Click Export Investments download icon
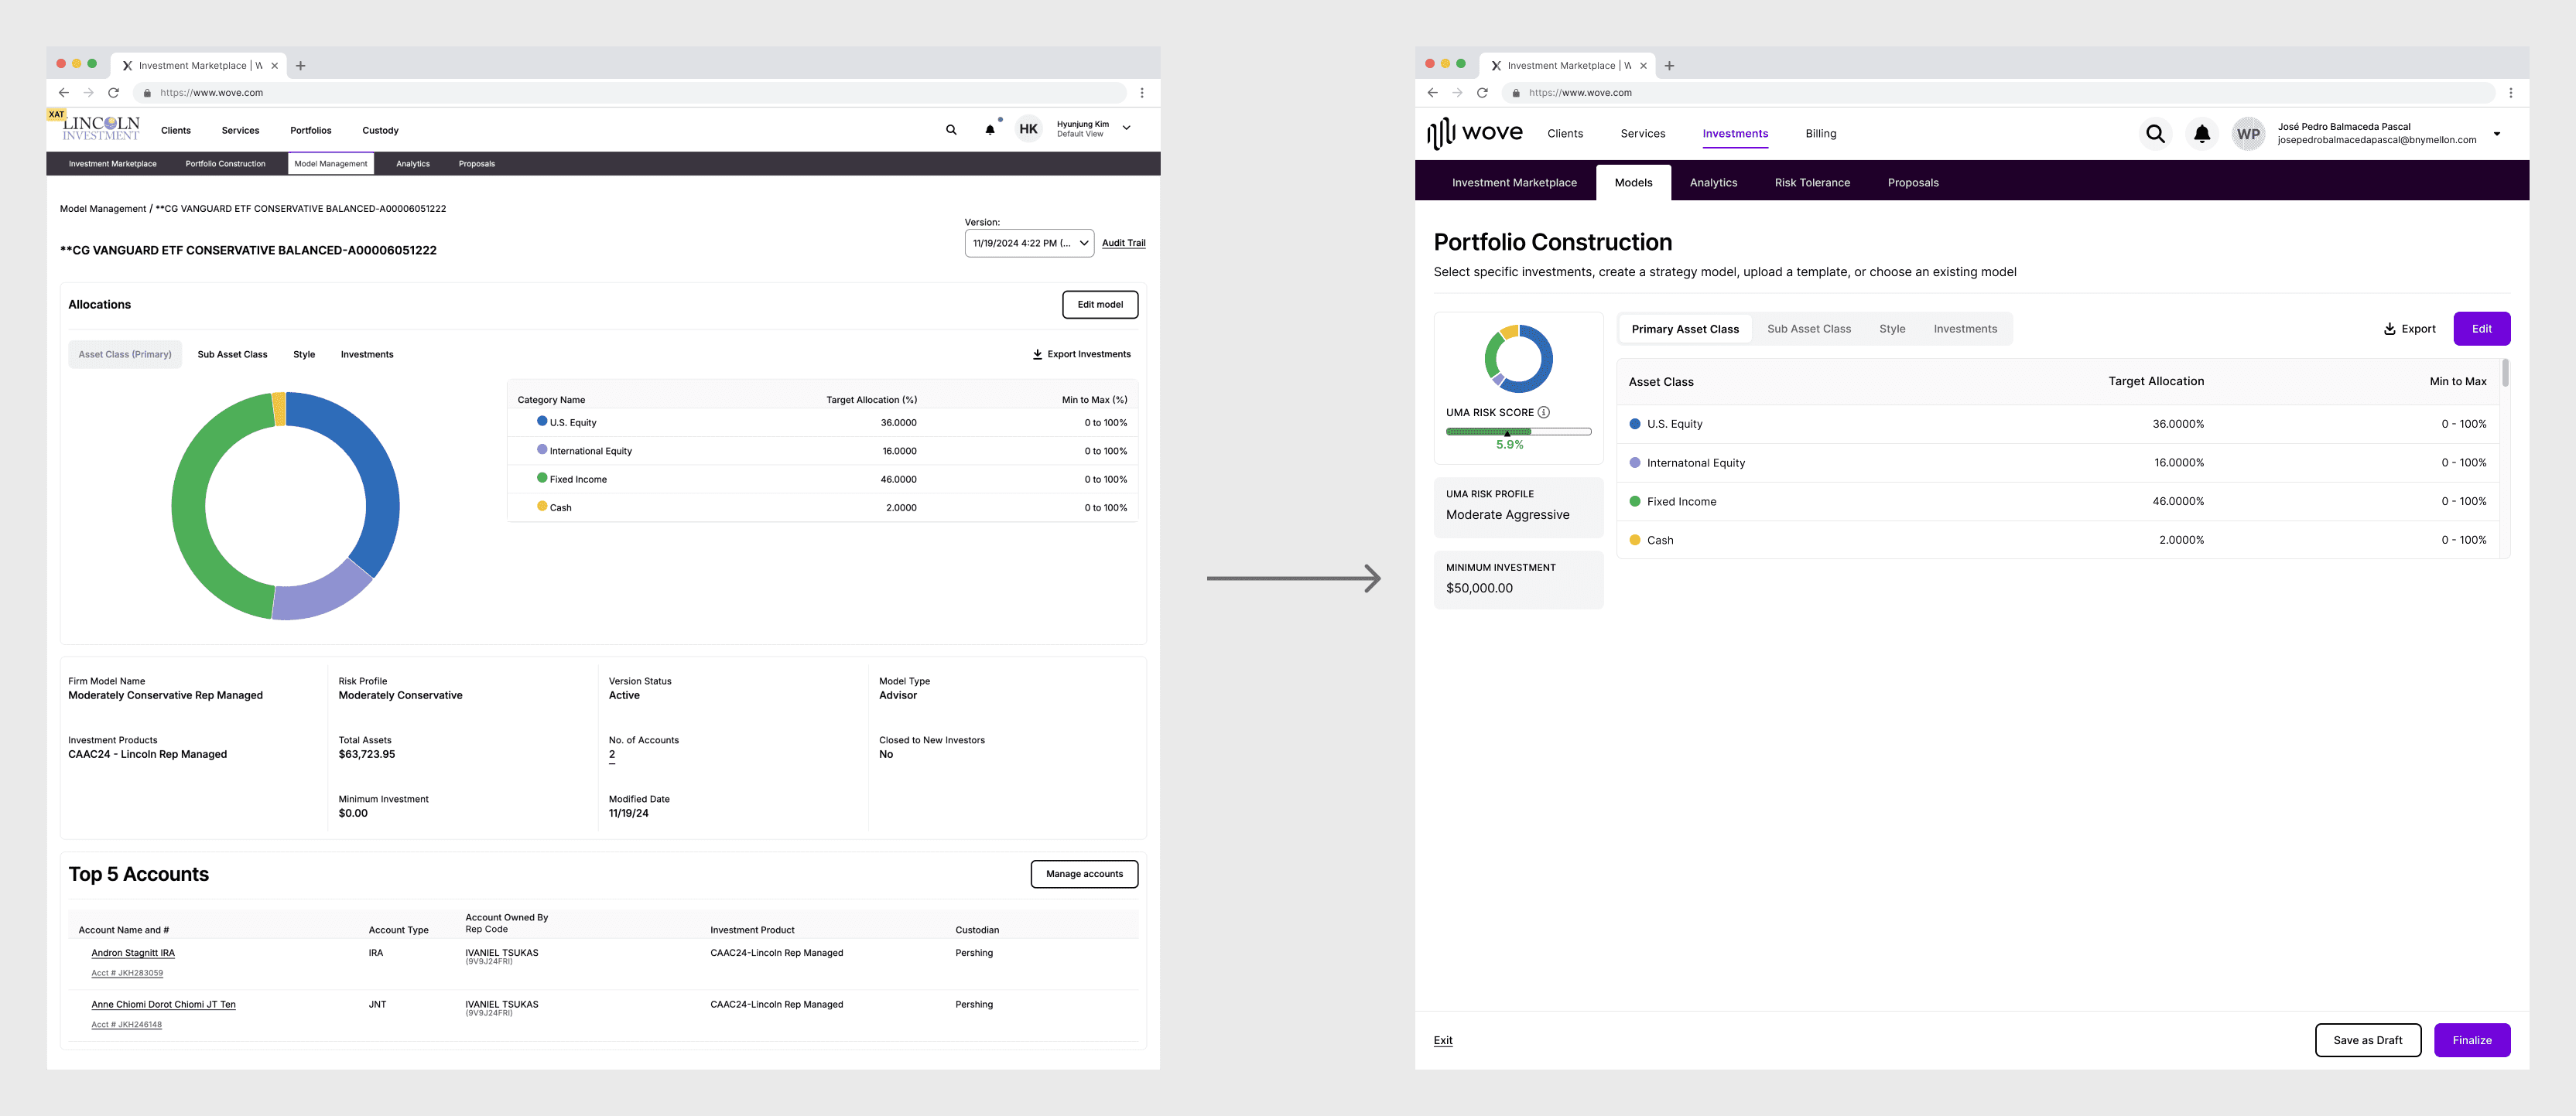2576x1116 pixels. click(1037, 355)
